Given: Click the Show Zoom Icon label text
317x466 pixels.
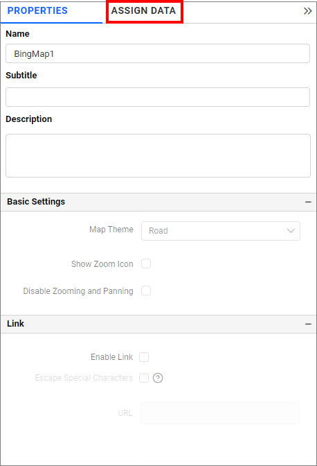Looking at the screenshot, I should point(102,264).
